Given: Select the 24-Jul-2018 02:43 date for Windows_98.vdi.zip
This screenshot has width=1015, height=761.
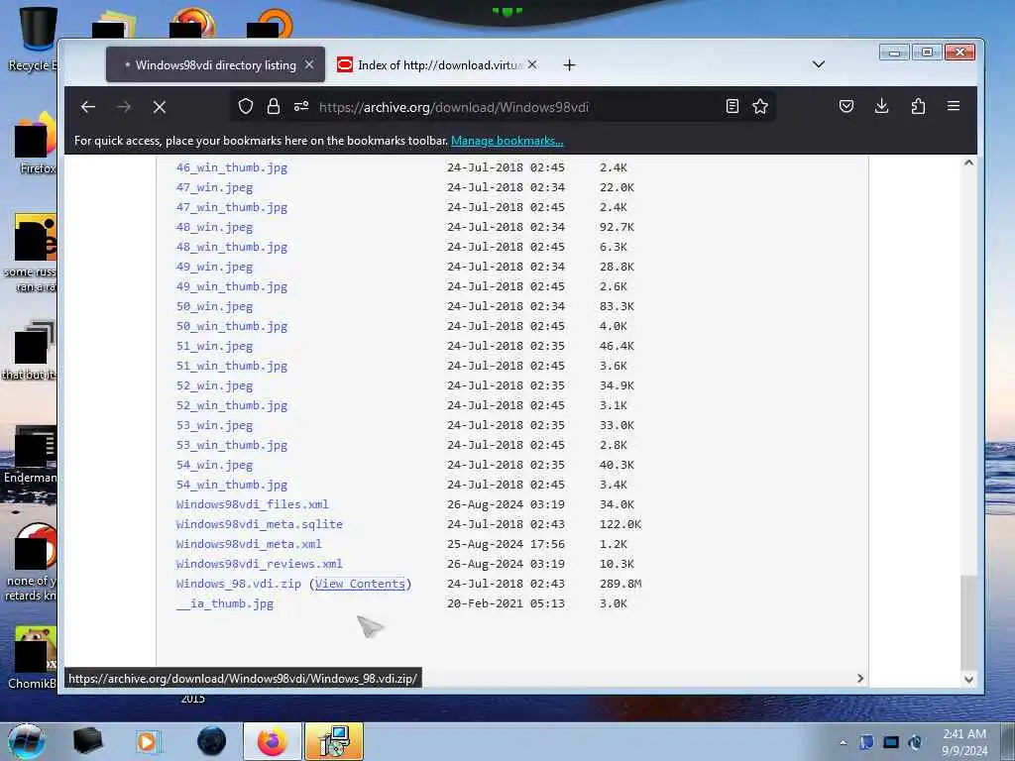Looking at the screenshot, I should (506, 584).
